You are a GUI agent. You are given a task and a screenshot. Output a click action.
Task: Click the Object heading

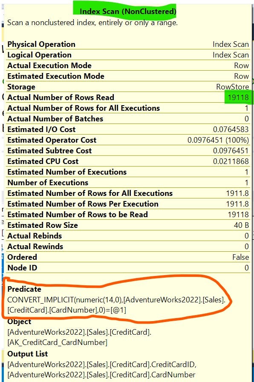click(x=19, y=322)
